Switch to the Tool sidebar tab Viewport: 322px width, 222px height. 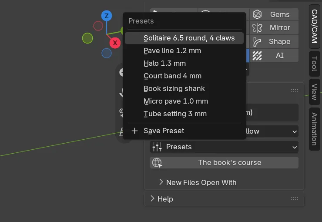[x=315, y=64]
